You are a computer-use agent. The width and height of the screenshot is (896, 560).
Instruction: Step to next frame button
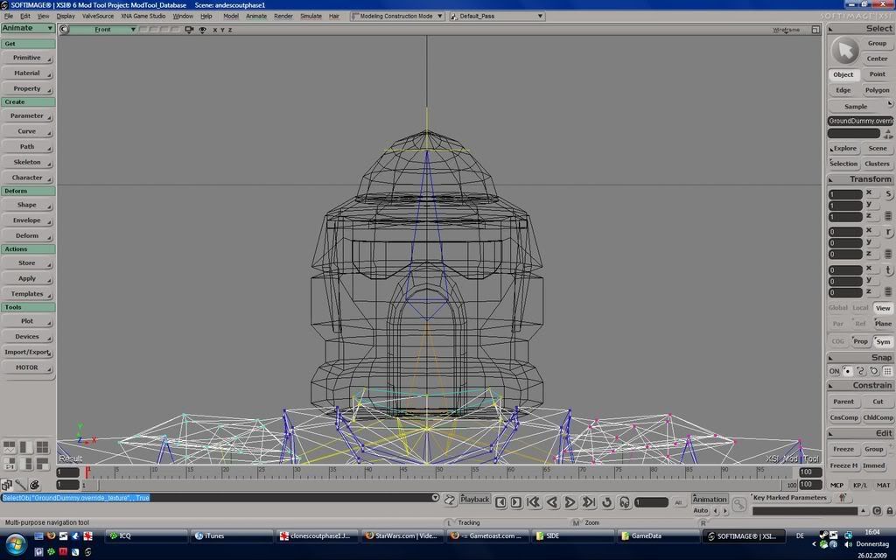click(x=515, y=502)
